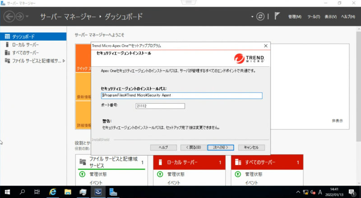The width and height of the screenshot is (361, 198).
Task: Click the local server icon in the sidebar
Action: point(7,45)
